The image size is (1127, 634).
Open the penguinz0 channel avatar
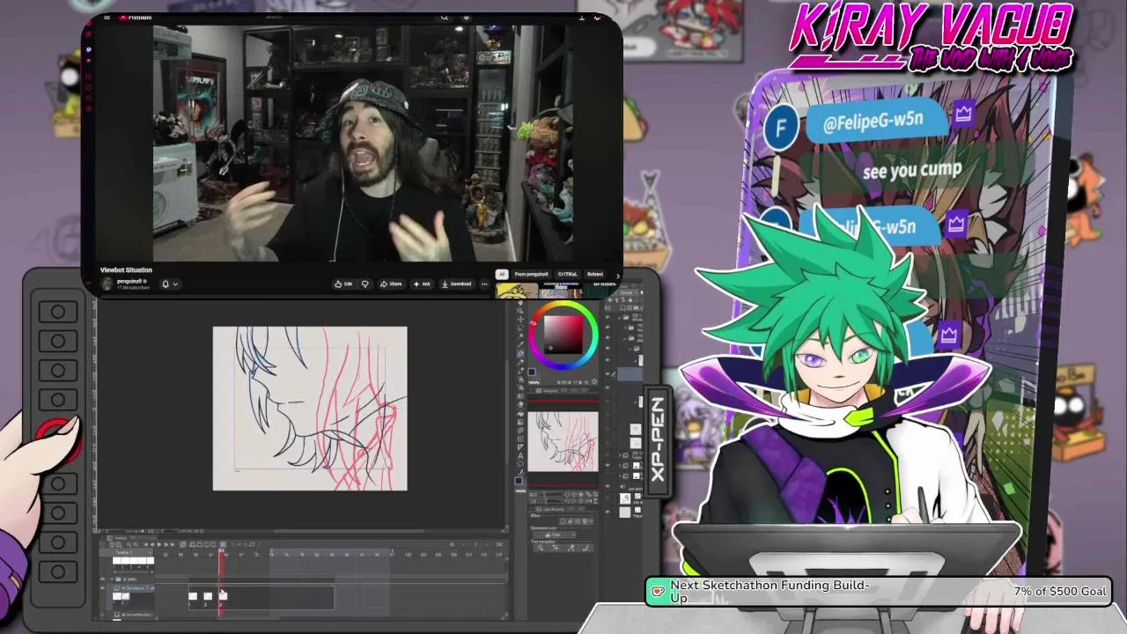[x=107, y=284]
